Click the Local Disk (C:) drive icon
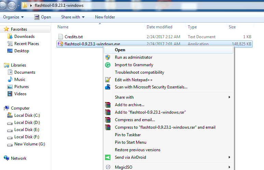This screenshot has width=264, height=170. pyautogui.click(x=10, y=115)
